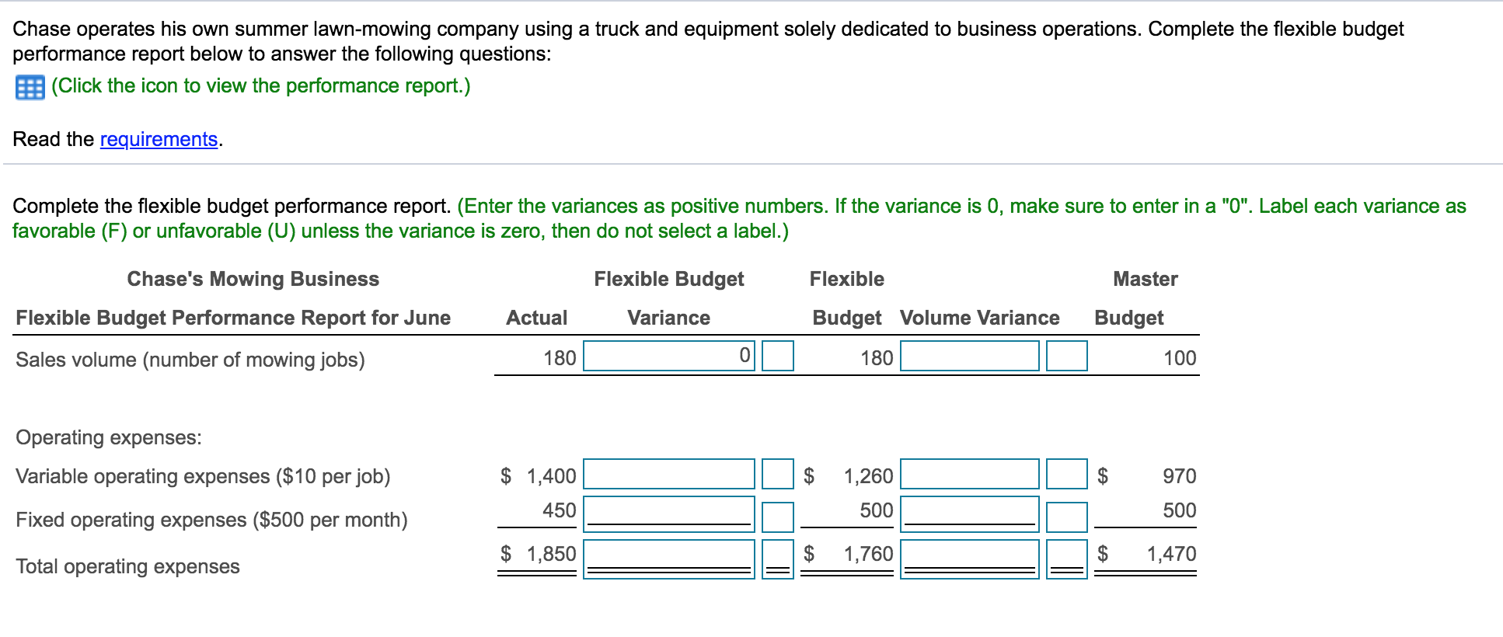Open Total operating expenses flexible budget variance label box
The image size is (1503, 637).
coord(777,559)
